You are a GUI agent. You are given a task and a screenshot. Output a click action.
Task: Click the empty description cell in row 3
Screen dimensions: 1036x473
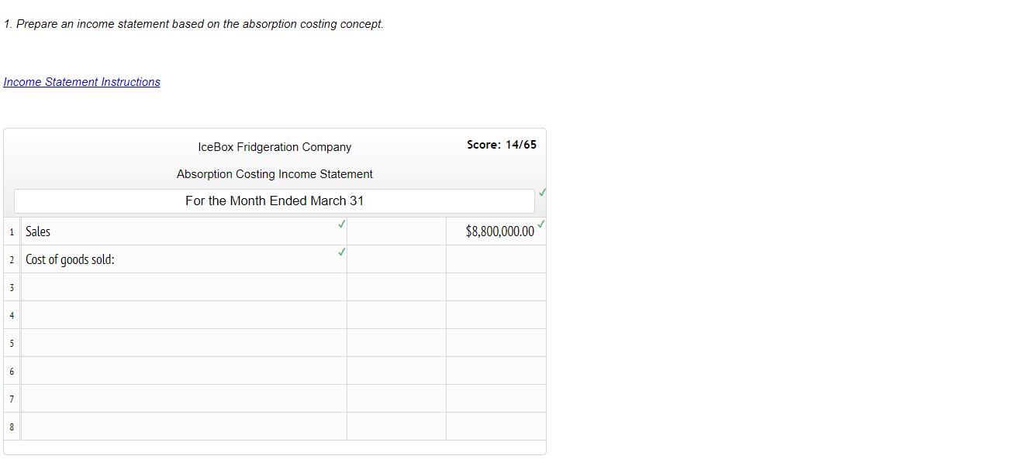point(184,286)
